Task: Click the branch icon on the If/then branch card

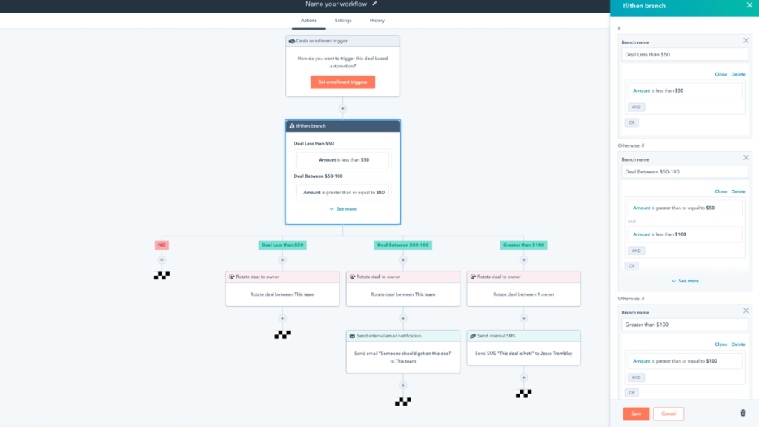Action: click(x=291, y=125)
